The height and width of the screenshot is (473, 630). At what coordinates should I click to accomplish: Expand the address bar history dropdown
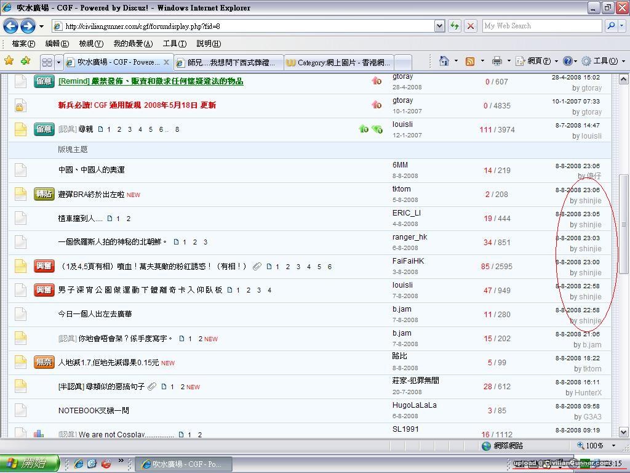click(439, 26)
